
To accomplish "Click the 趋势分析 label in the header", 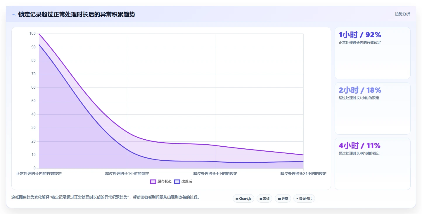I will coord(402,14).
